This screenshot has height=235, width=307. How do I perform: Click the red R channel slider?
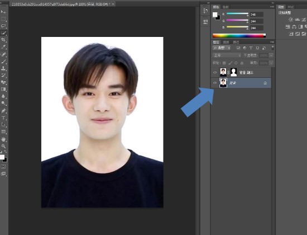pos(237,14)
